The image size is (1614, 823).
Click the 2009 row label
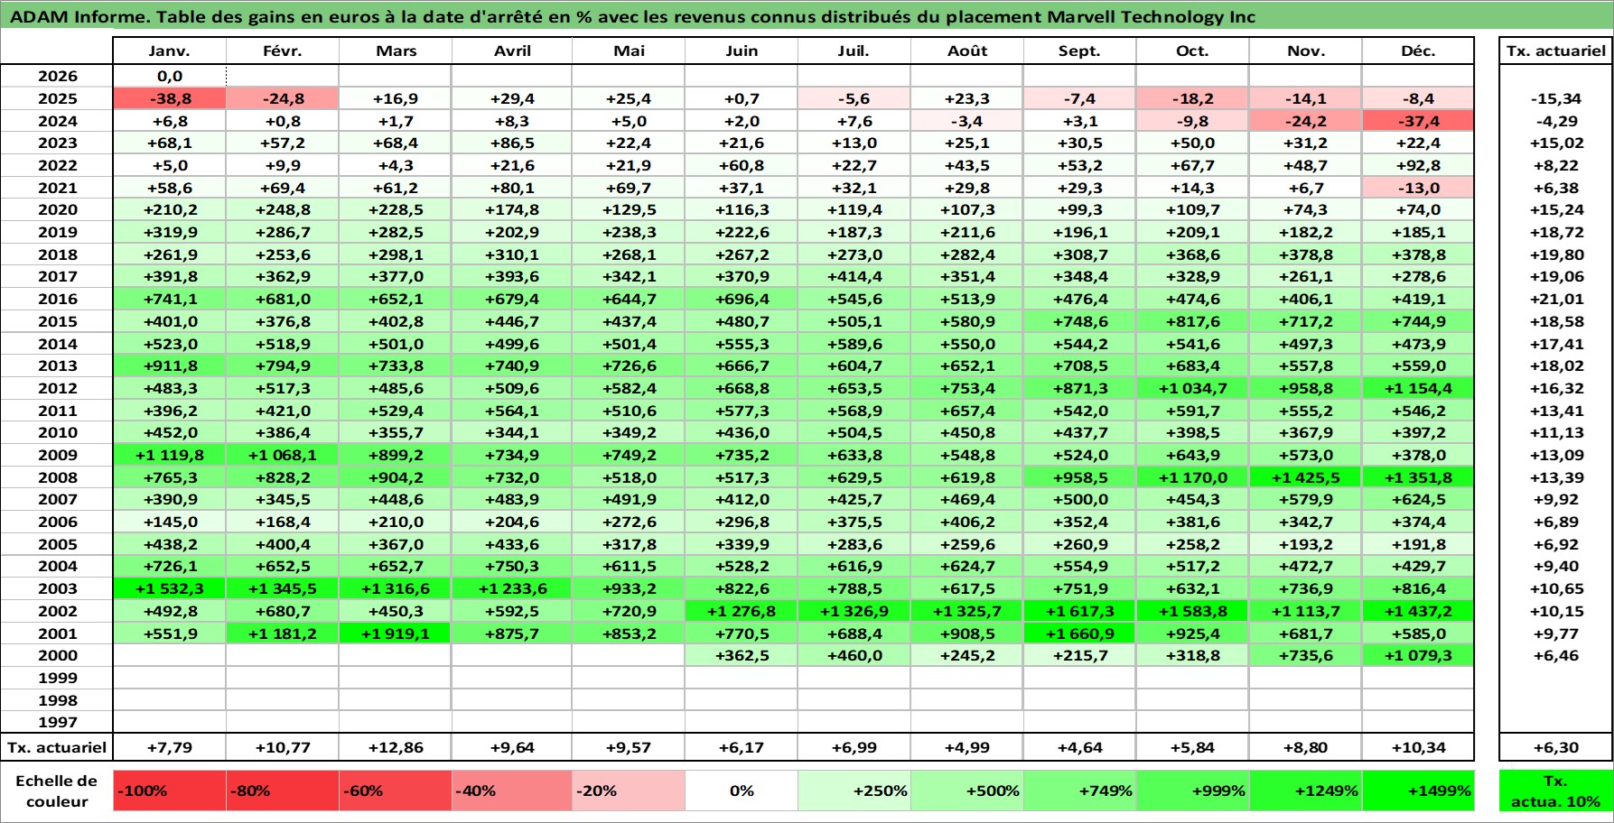point(57,455)
